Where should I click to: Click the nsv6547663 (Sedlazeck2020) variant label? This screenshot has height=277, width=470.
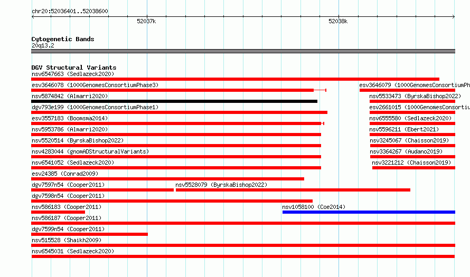point(73,74)
